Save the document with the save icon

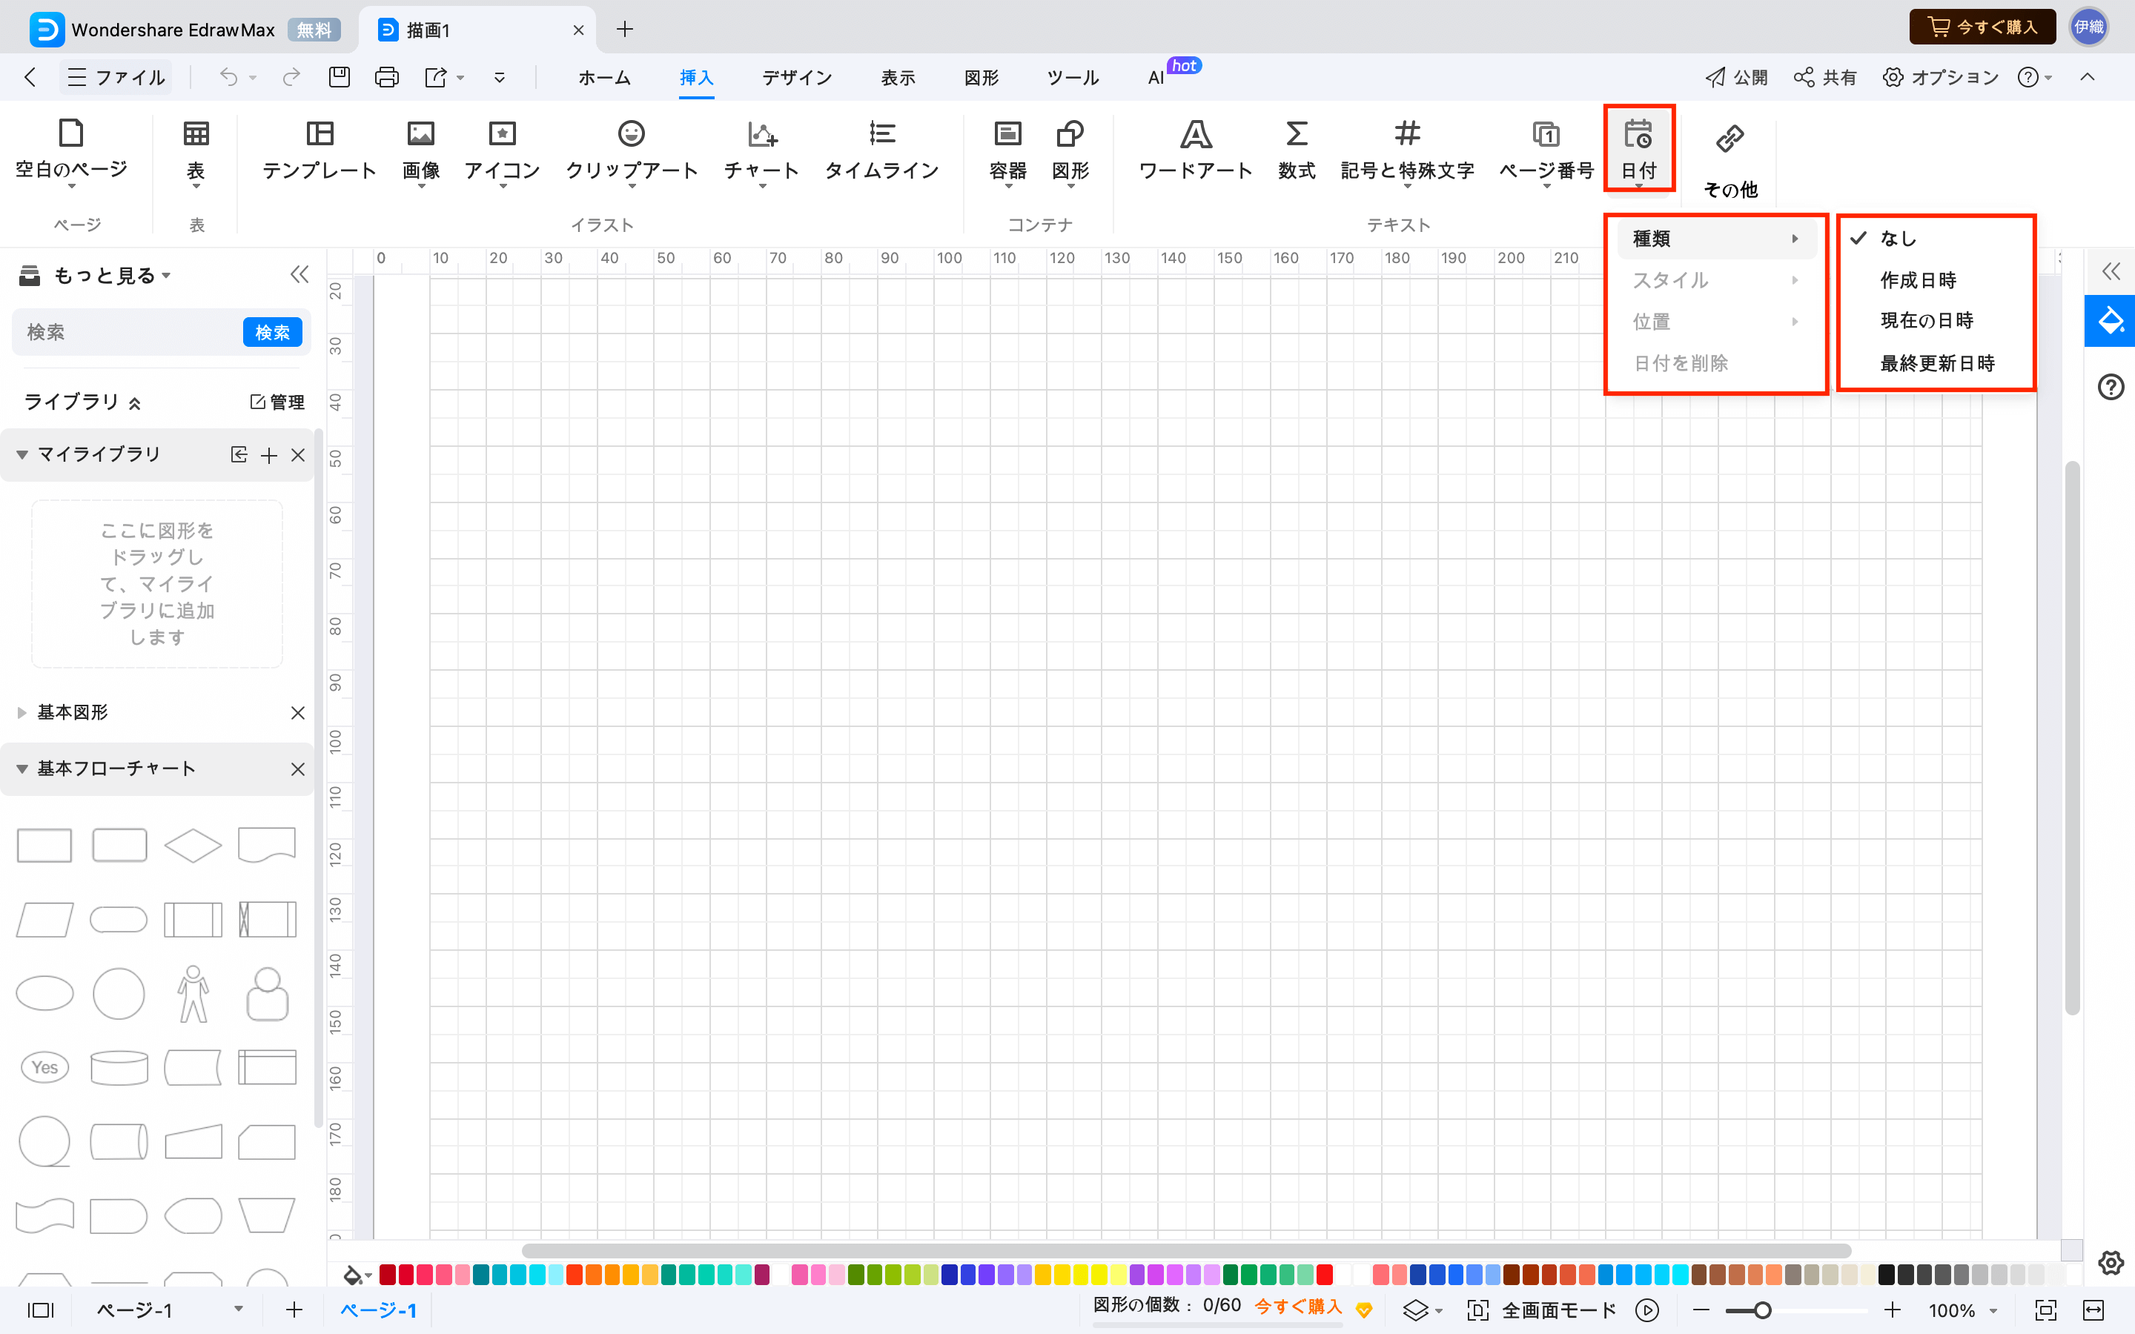tap(340, 78)
